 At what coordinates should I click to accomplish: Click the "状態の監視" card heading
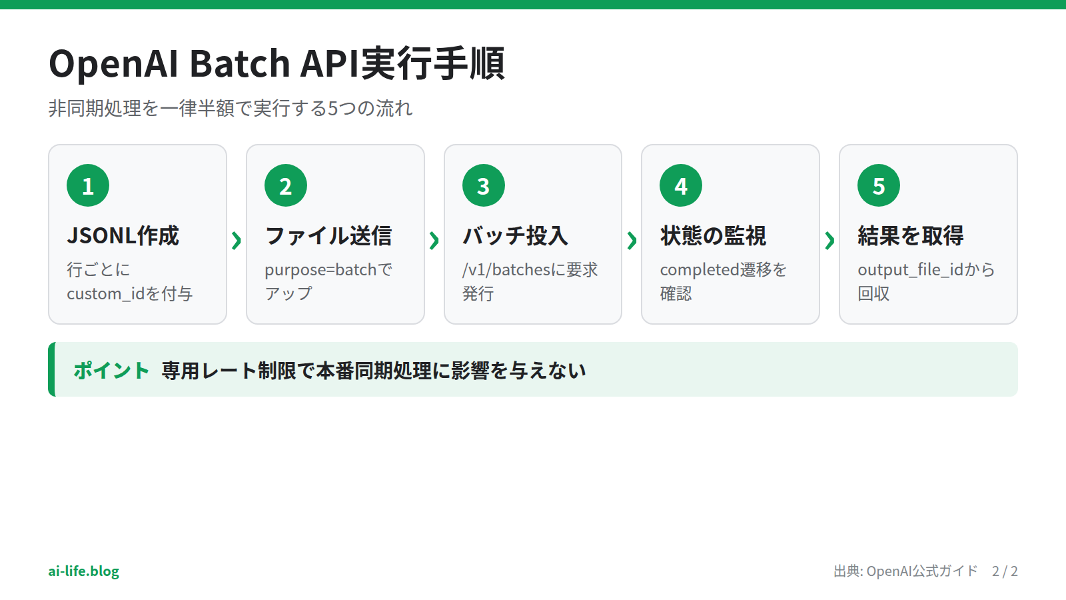point(713,235)
